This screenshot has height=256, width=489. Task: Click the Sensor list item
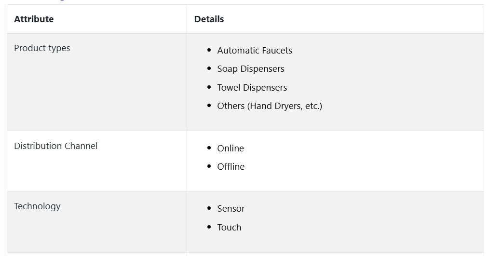click(x=231, y=209)
